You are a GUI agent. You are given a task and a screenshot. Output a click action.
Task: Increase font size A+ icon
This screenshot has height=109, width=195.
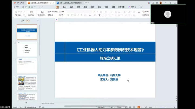(94, 12)
